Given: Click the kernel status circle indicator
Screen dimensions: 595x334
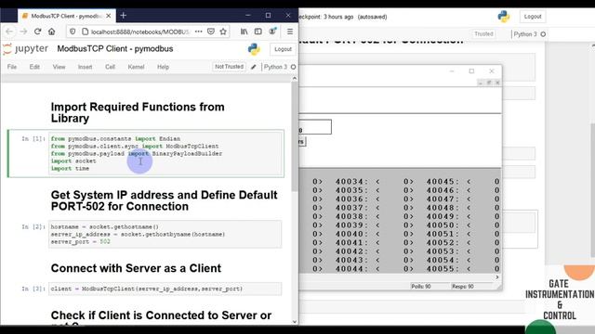Looking at the screenshot, I should 293,67.
